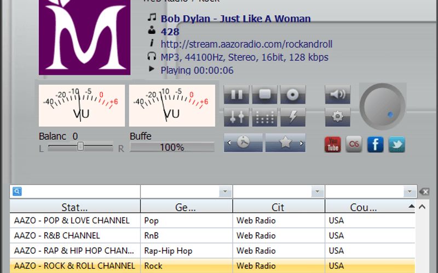The height and width of the screenshot is (273, 438).
Task: Show the spectrum visualizer dots button
Action: [265, 117]
